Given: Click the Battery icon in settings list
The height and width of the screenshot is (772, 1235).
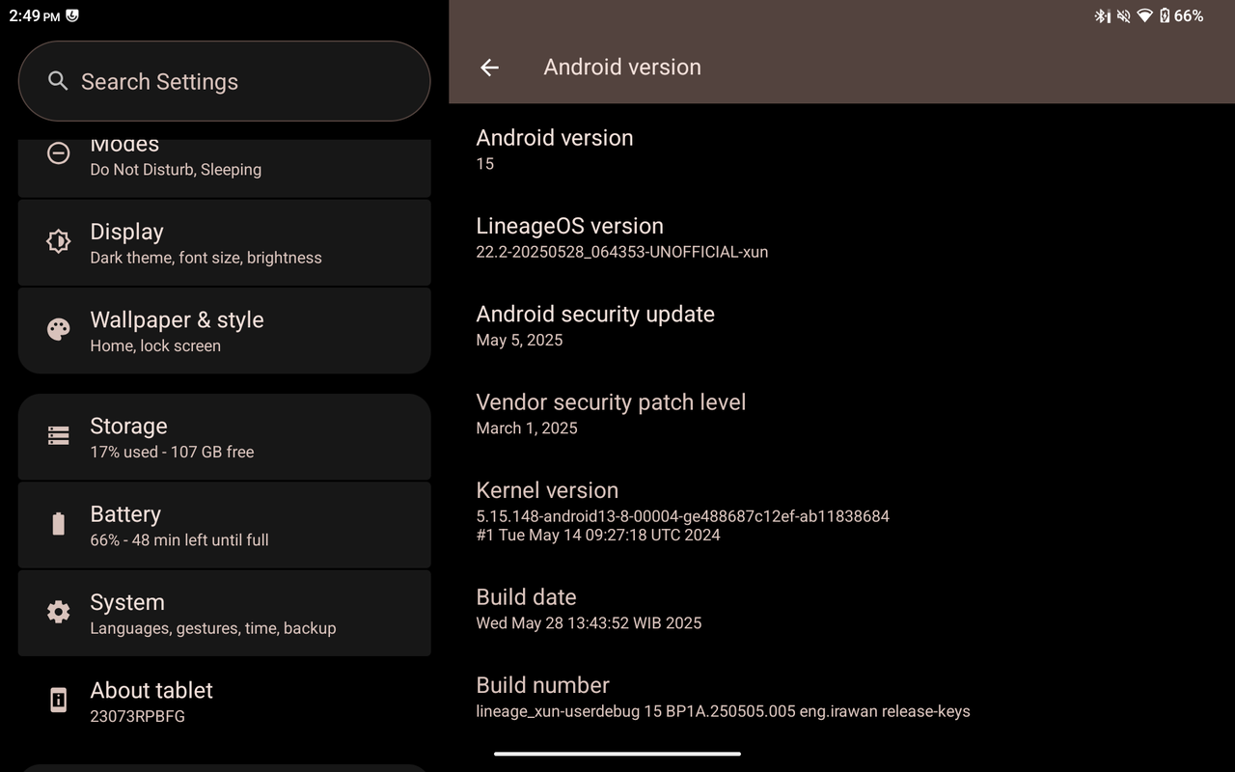Looking at the screenshot, I should [58, 524].
